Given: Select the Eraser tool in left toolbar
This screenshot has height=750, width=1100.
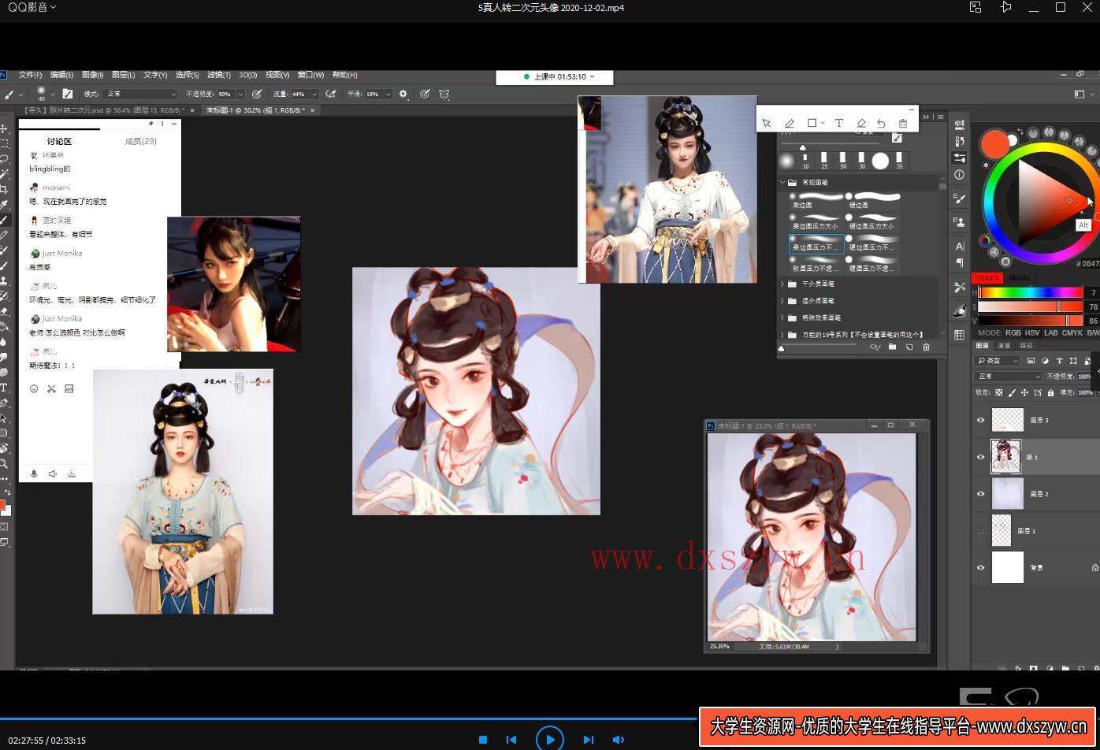Looking at the screenshot, I should (4, 311).
